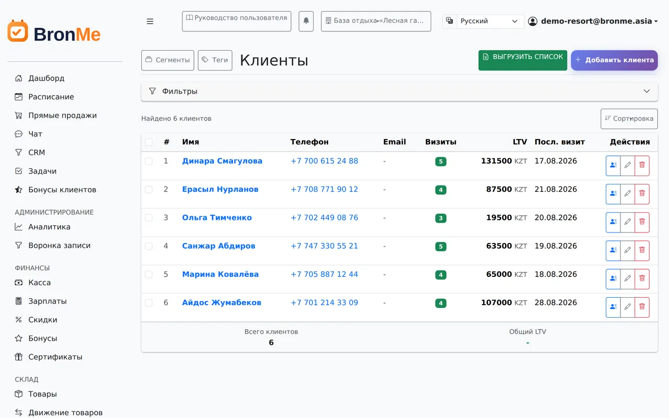
Task: Click the Добавить клиента button
Action: [614, 60]
